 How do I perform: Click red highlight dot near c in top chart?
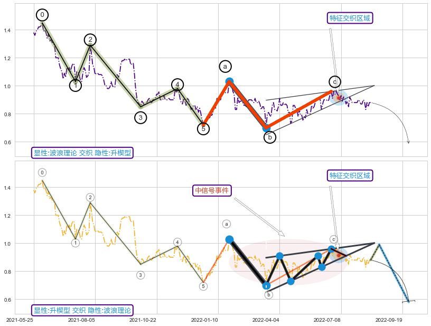339,97
